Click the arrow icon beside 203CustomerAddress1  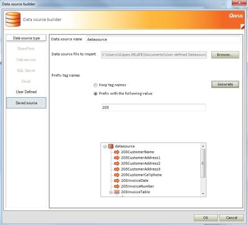(117, 158)
